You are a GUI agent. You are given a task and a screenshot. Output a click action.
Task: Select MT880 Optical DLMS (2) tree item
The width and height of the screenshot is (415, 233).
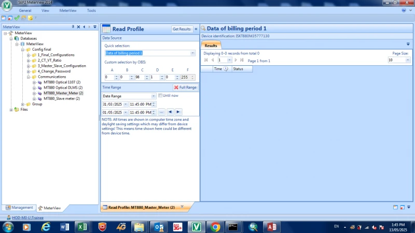(x=63, y=88)
